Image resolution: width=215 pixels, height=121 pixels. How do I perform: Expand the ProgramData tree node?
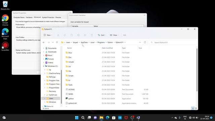[45, 88]
